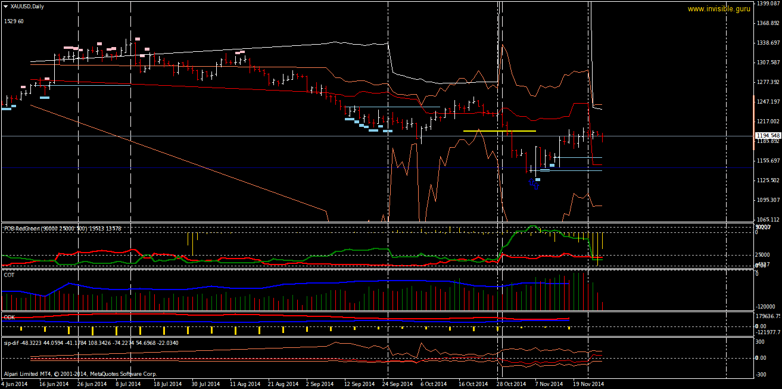
Task: Click the Alpari Limited MT4 copyright text
Action: pos(80,374)
